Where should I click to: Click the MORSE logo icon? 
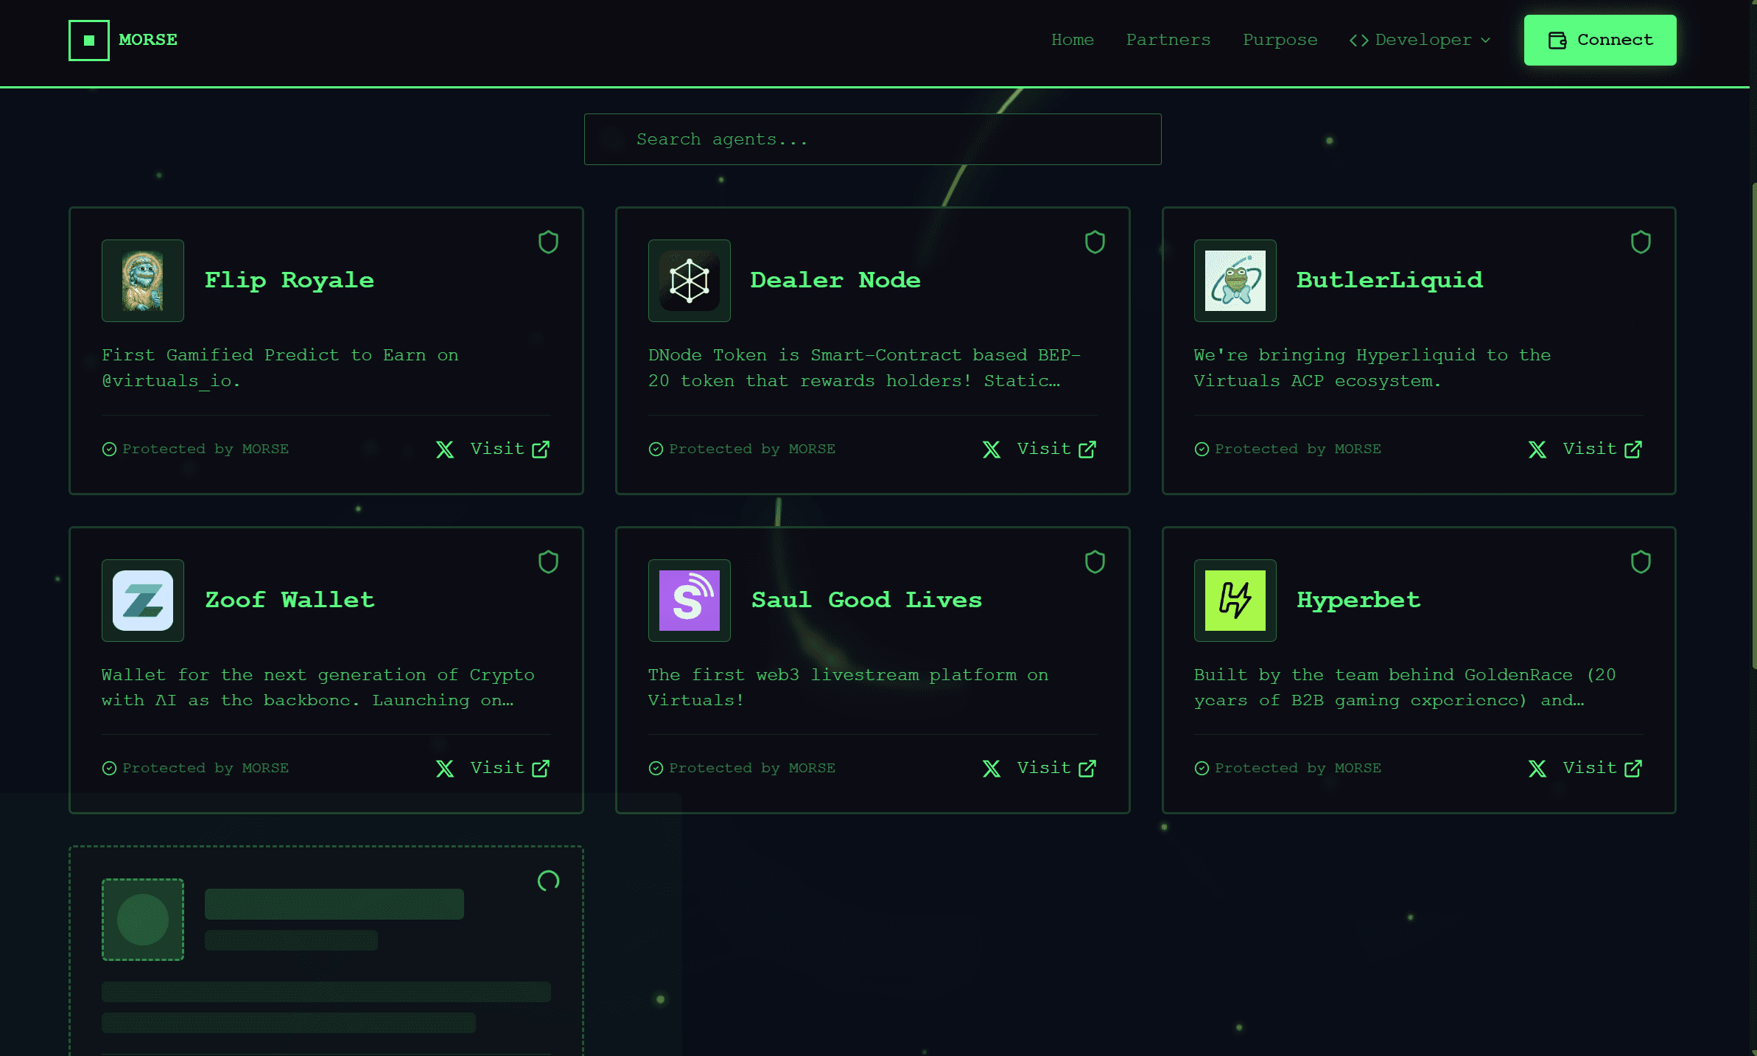88,40
